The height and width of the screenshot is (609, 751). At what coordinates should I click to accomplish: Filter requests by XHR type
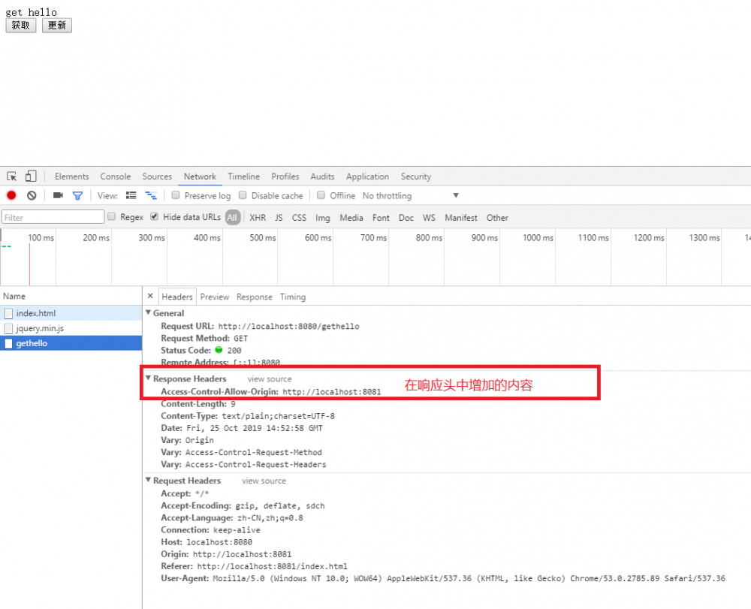(x=257, y=217)
